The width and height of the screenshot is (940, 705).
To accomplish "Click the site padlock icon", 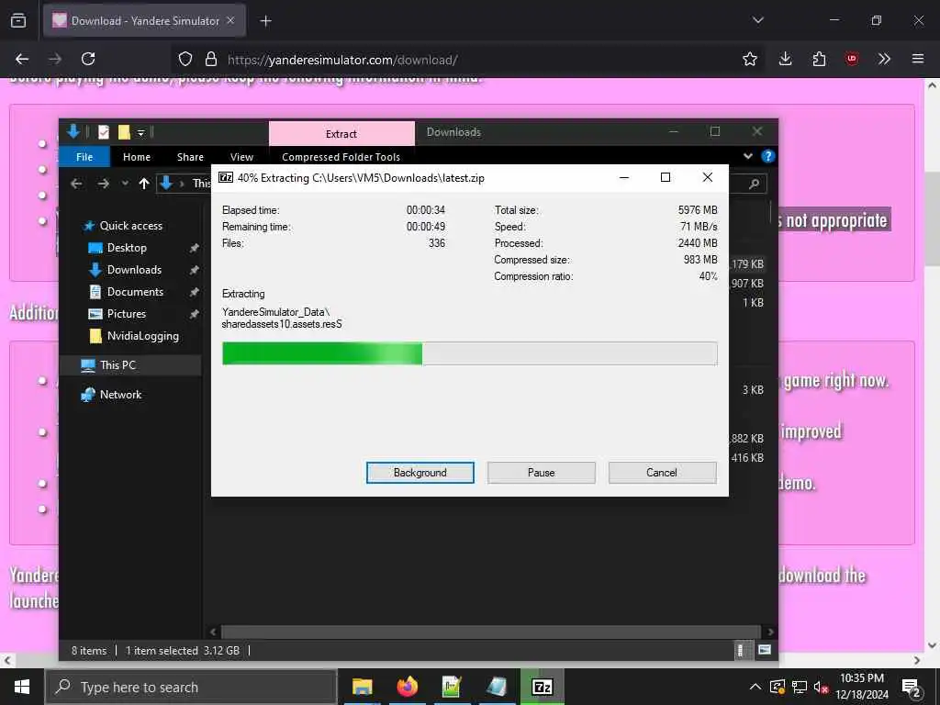I will pos(210,59).
